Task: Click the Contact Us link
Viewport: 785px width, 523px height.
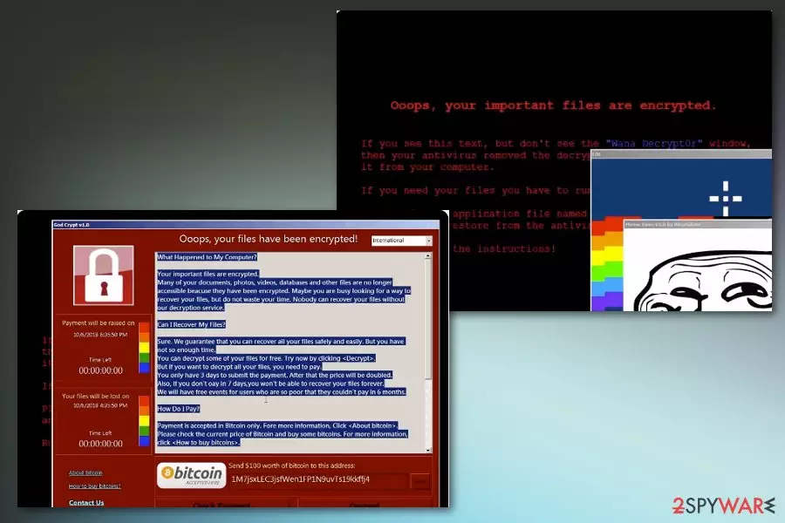Action: [x=86, y=502]
